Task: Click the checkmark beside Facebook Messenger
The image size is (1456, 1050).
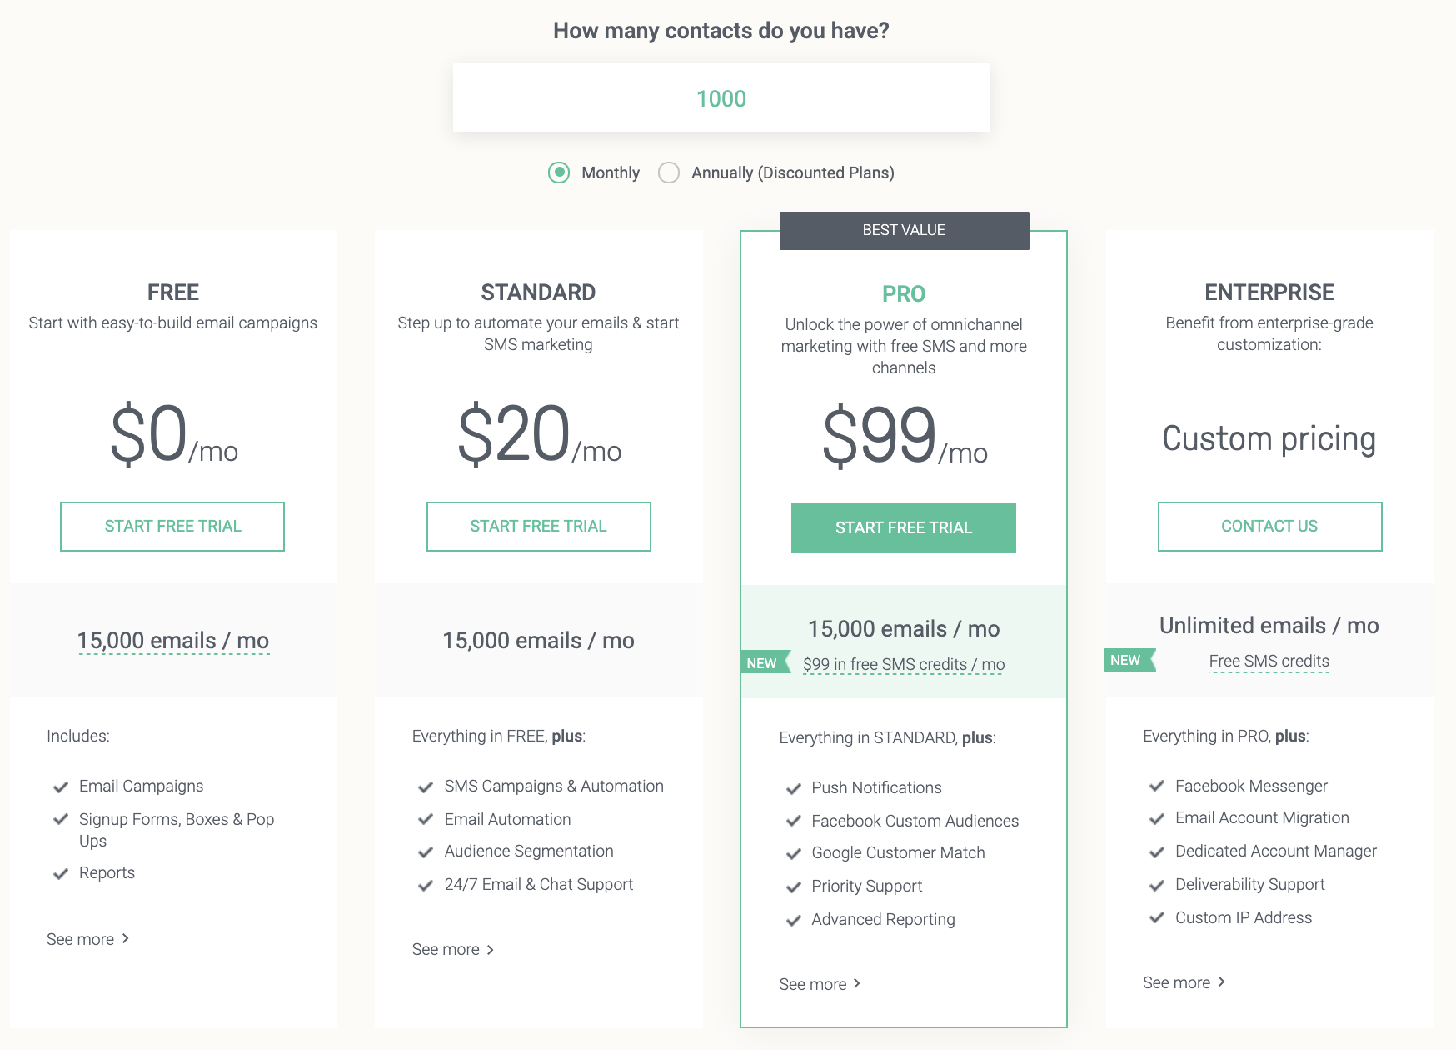Action: click(x=1157, y=786)
